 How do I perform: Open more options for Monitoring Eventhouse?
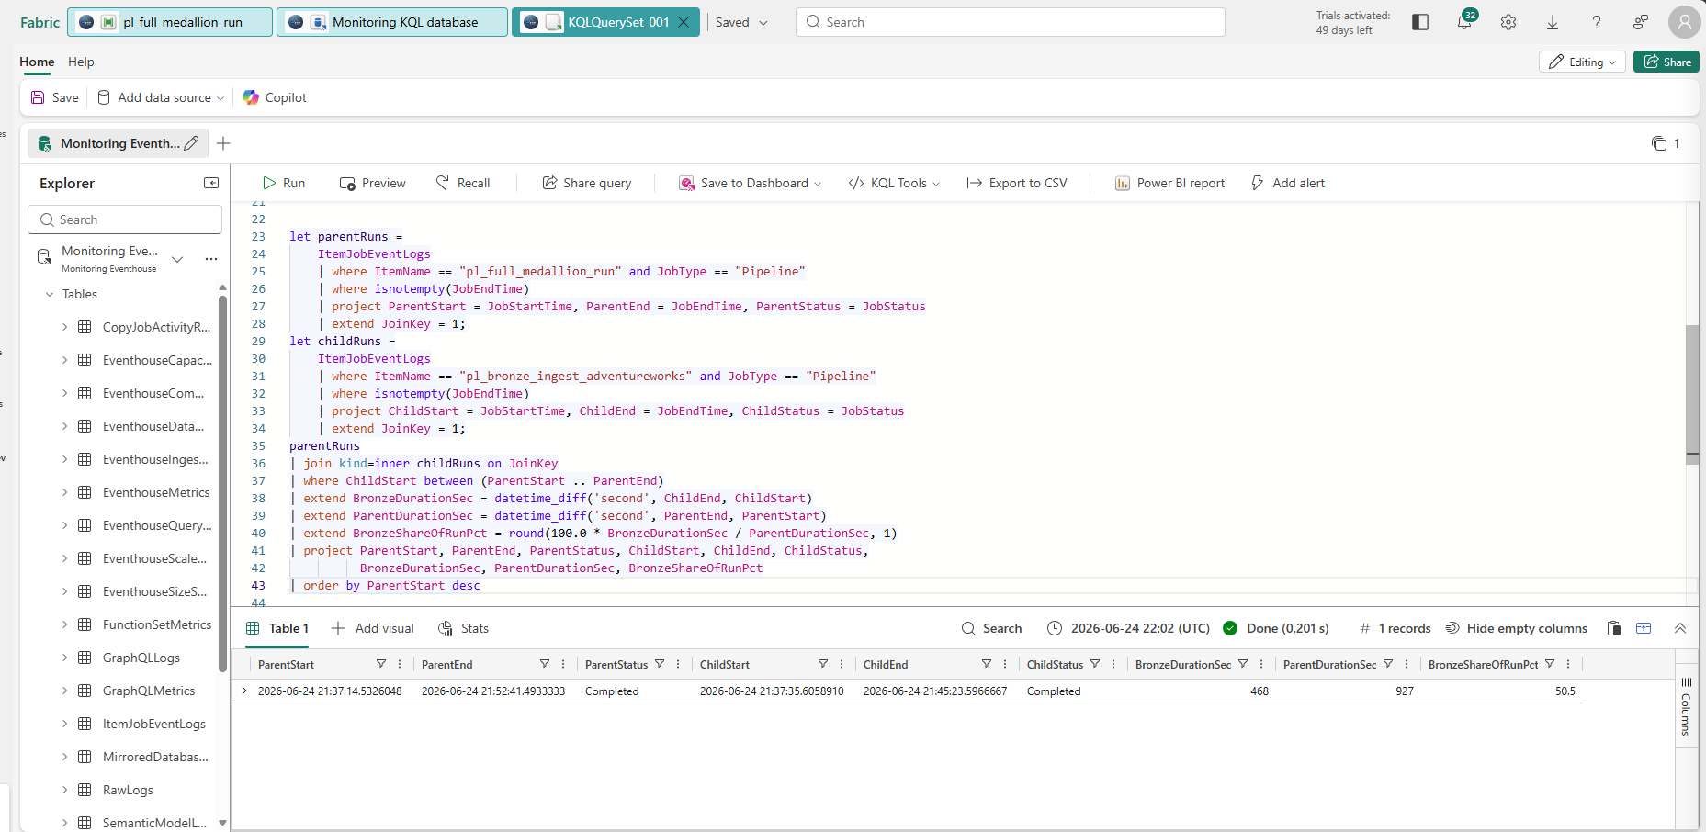point(211,259)
